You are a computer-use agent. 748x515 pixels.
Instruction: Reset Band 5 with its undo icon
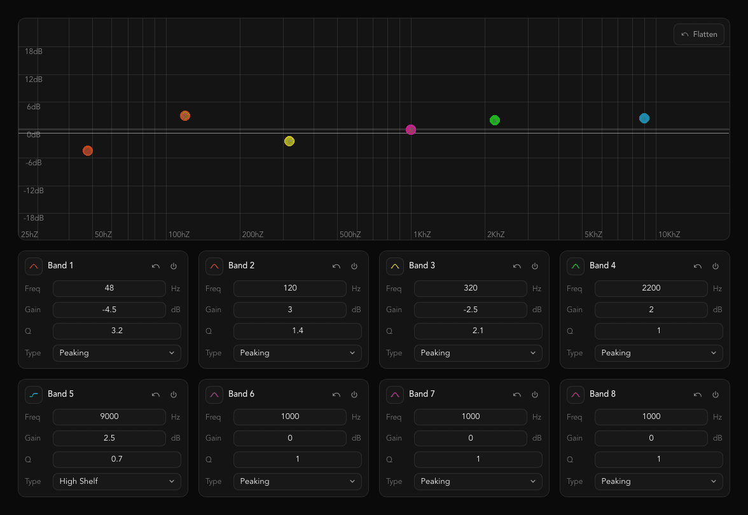click(155, 394)
